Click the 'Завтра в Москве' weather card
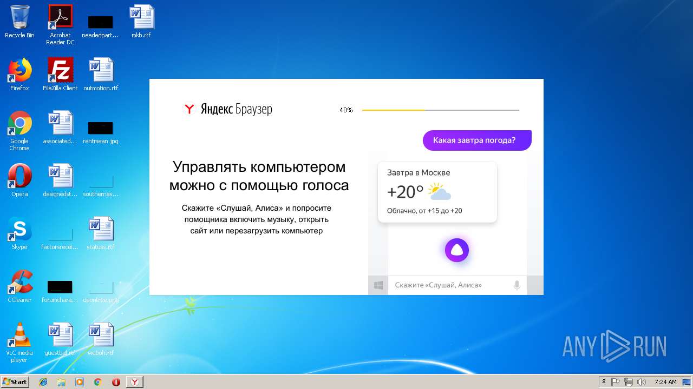The image size is (693, 389). 437,192
